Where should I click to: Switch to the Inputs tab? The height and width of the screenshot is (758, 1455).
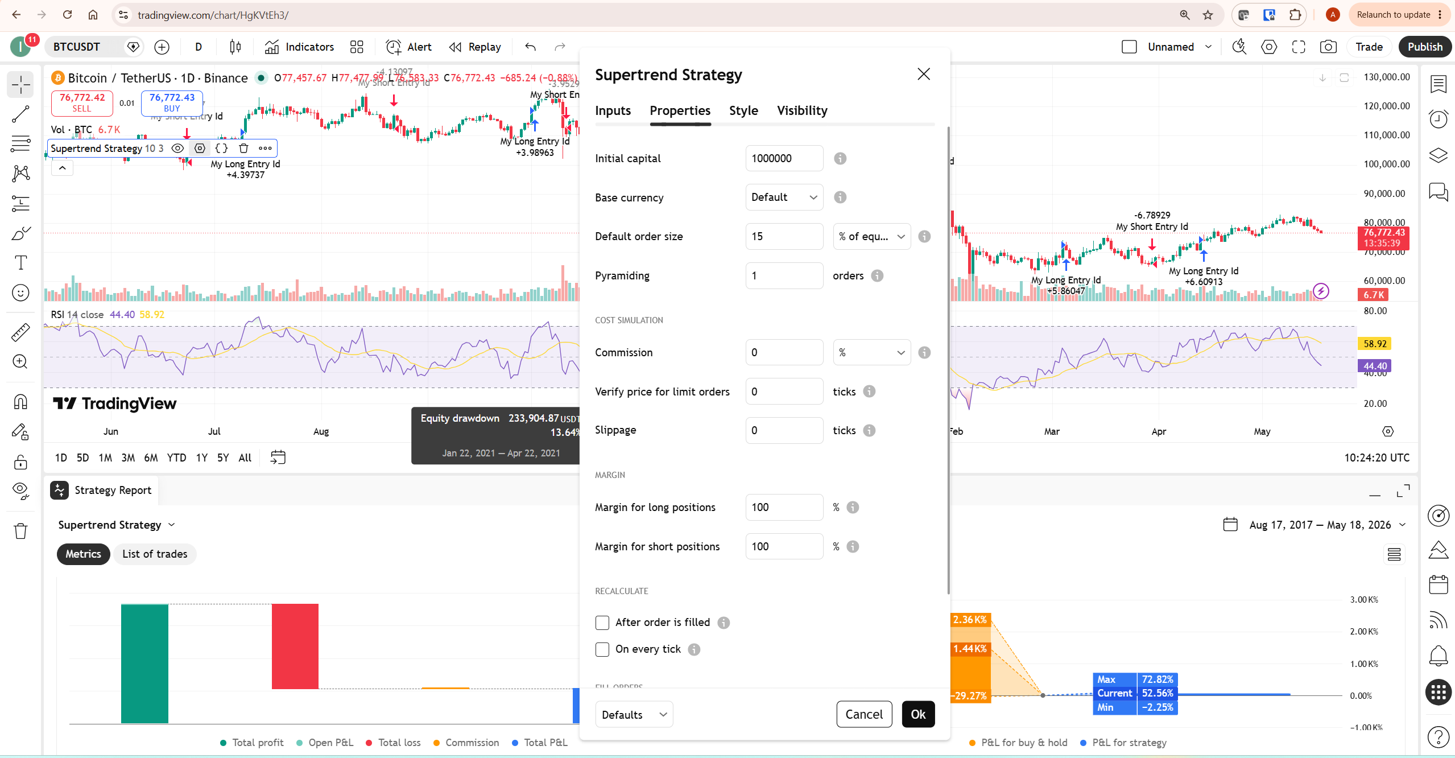click(x=613, y=110)
